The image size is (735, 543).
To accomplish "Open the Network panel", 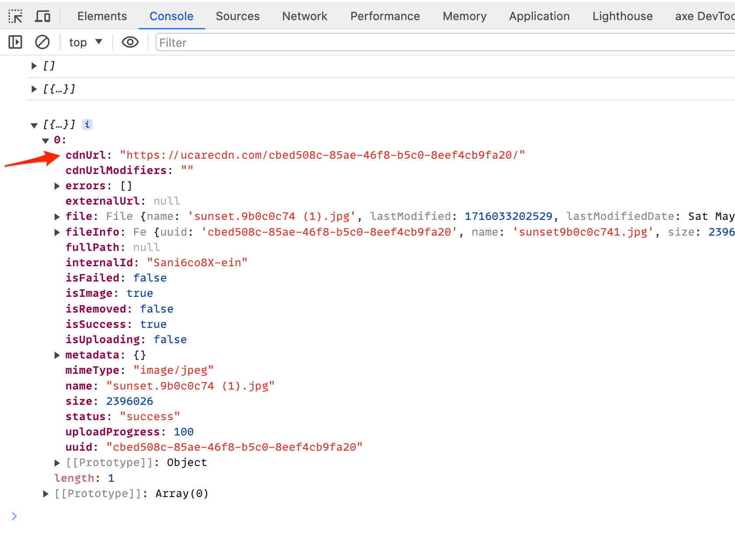I will coord(305,16).
